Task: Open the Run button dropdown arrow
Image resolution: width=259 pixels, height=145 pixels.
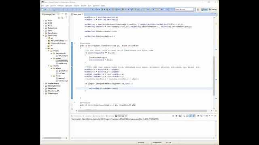Action: (x=104, y=10)
